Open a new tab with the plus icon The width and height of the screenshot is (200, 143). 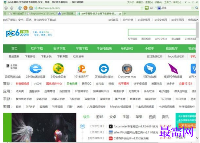[x=125, y=13]
